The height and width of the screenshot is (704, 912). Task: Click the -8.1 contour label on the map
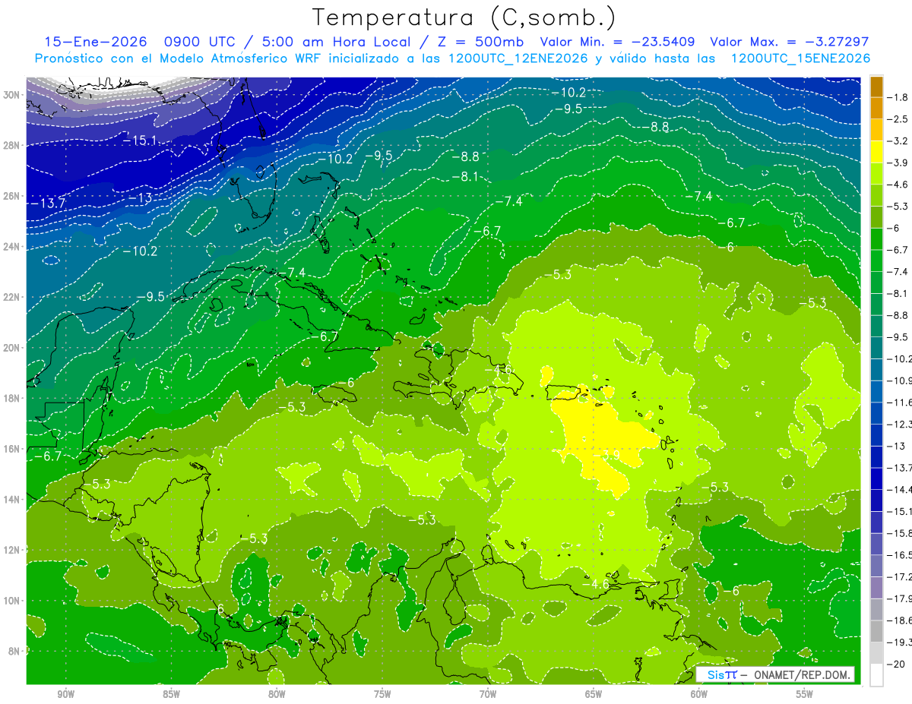coord(464,176)
